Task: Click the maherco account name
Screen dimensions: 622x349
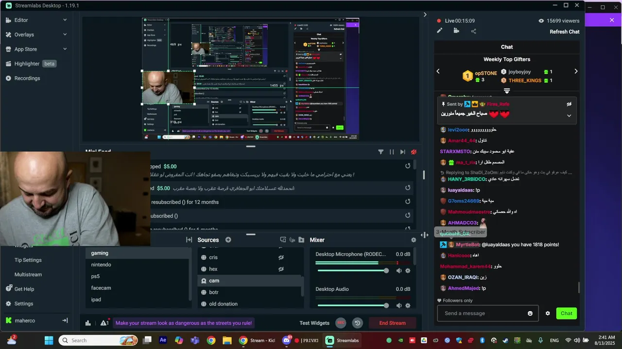Action: pos(24,320)
